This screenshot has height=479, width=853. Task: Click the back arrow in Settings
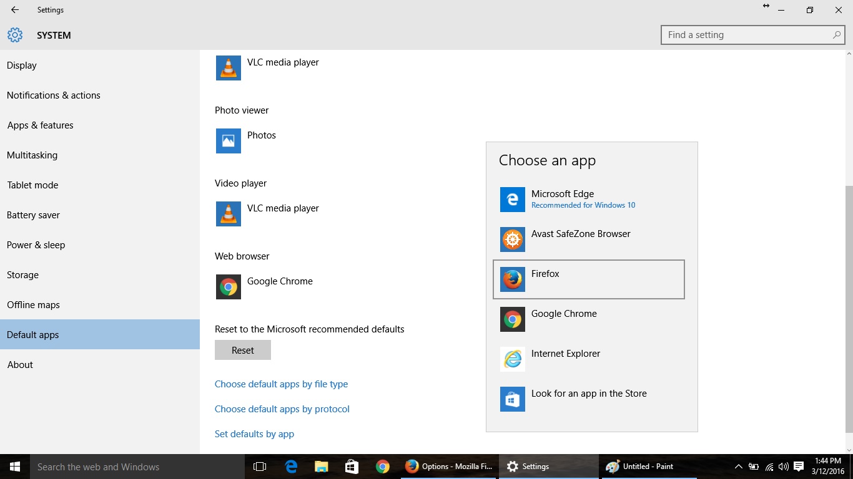[x=15, y=10]
